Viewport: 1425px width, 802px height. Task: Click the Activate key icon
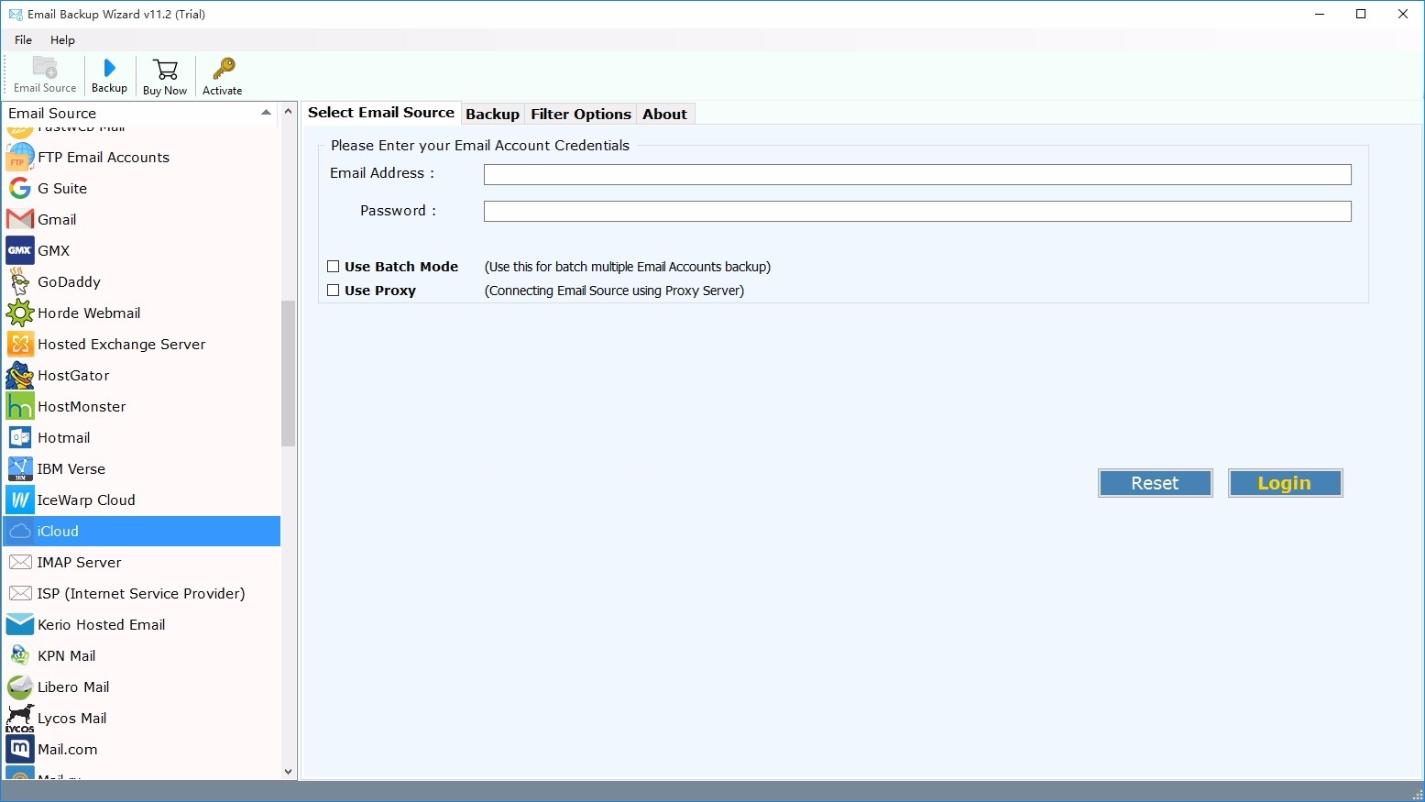click(x=223, y=69)
